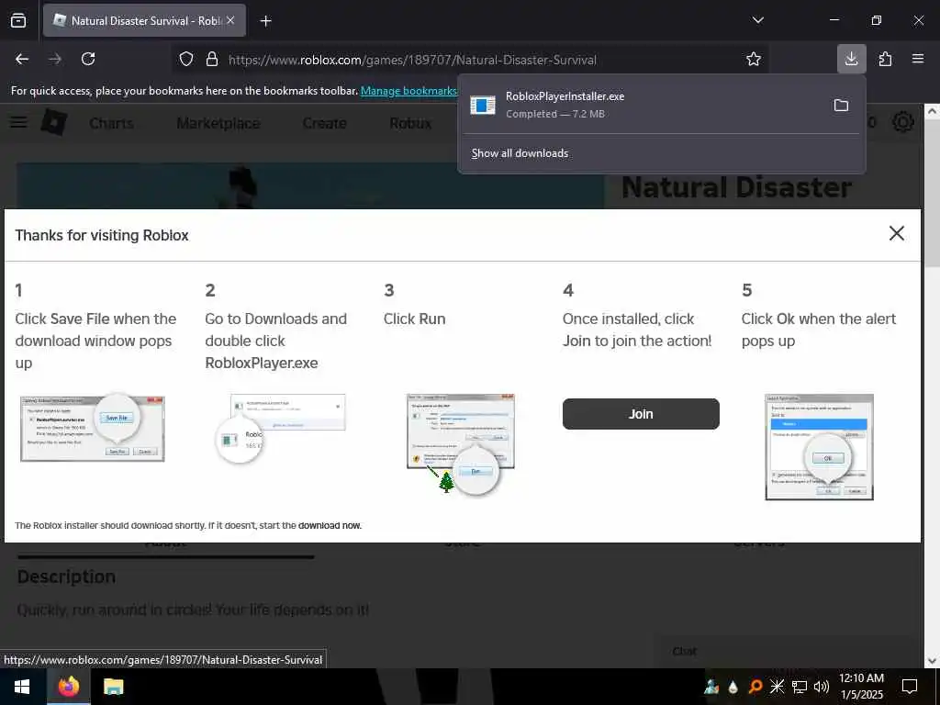The image size is (940, 705).
Task: Click the network tray icon
Action: pyautogui.click(x=800, y=687)
